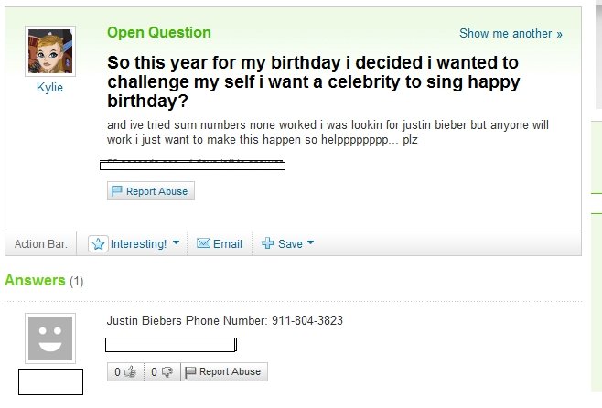Expand the Save dropdown arrow
Image resolution: width=602 pixels, height=408 pixels.
pyautogui.click(x=310, y=242)
